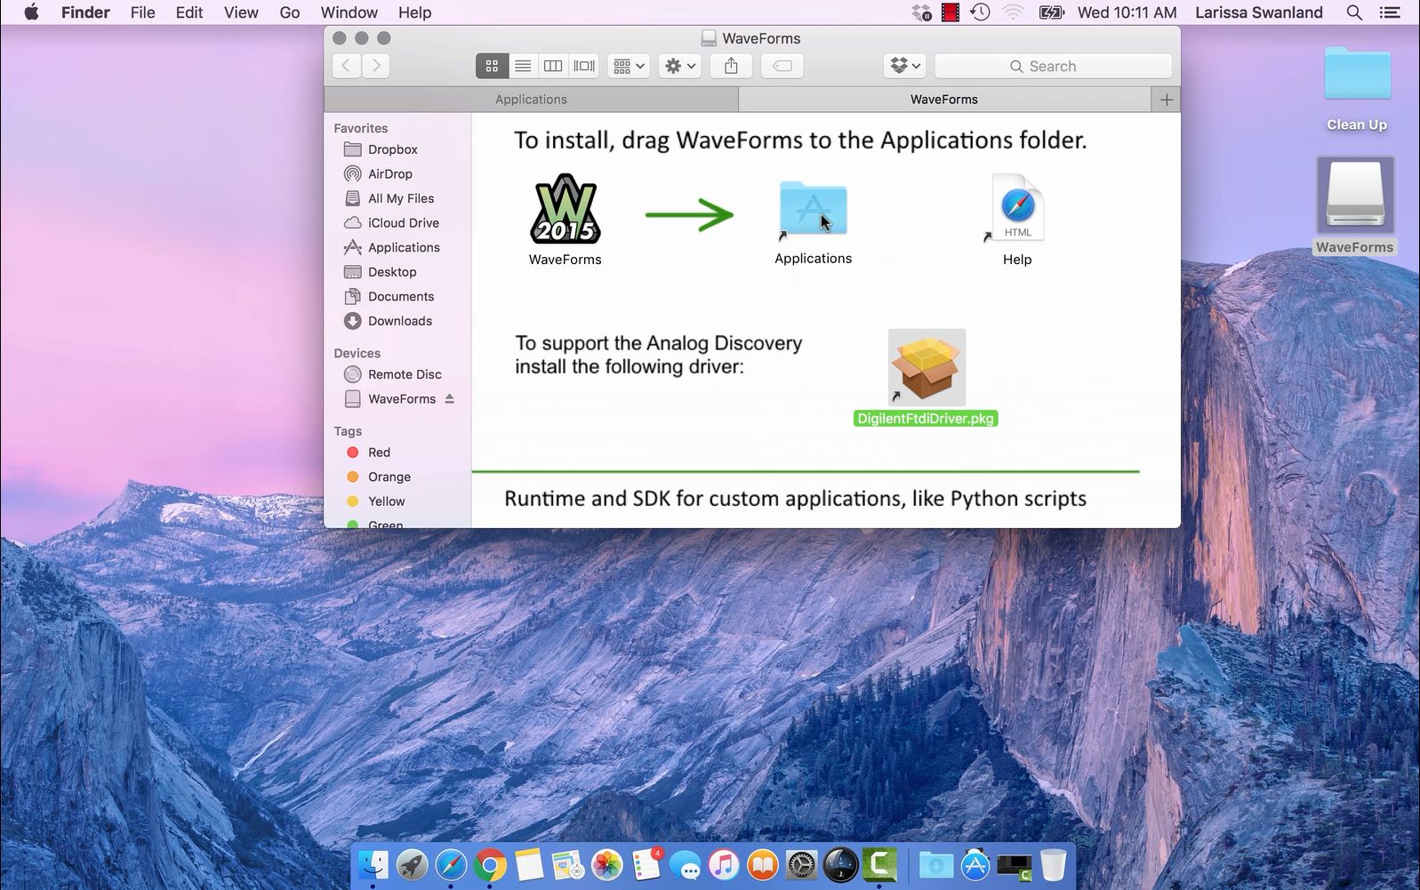Add a new Finder tab
Screen dimensions: 1420x890
point(1167,100)
